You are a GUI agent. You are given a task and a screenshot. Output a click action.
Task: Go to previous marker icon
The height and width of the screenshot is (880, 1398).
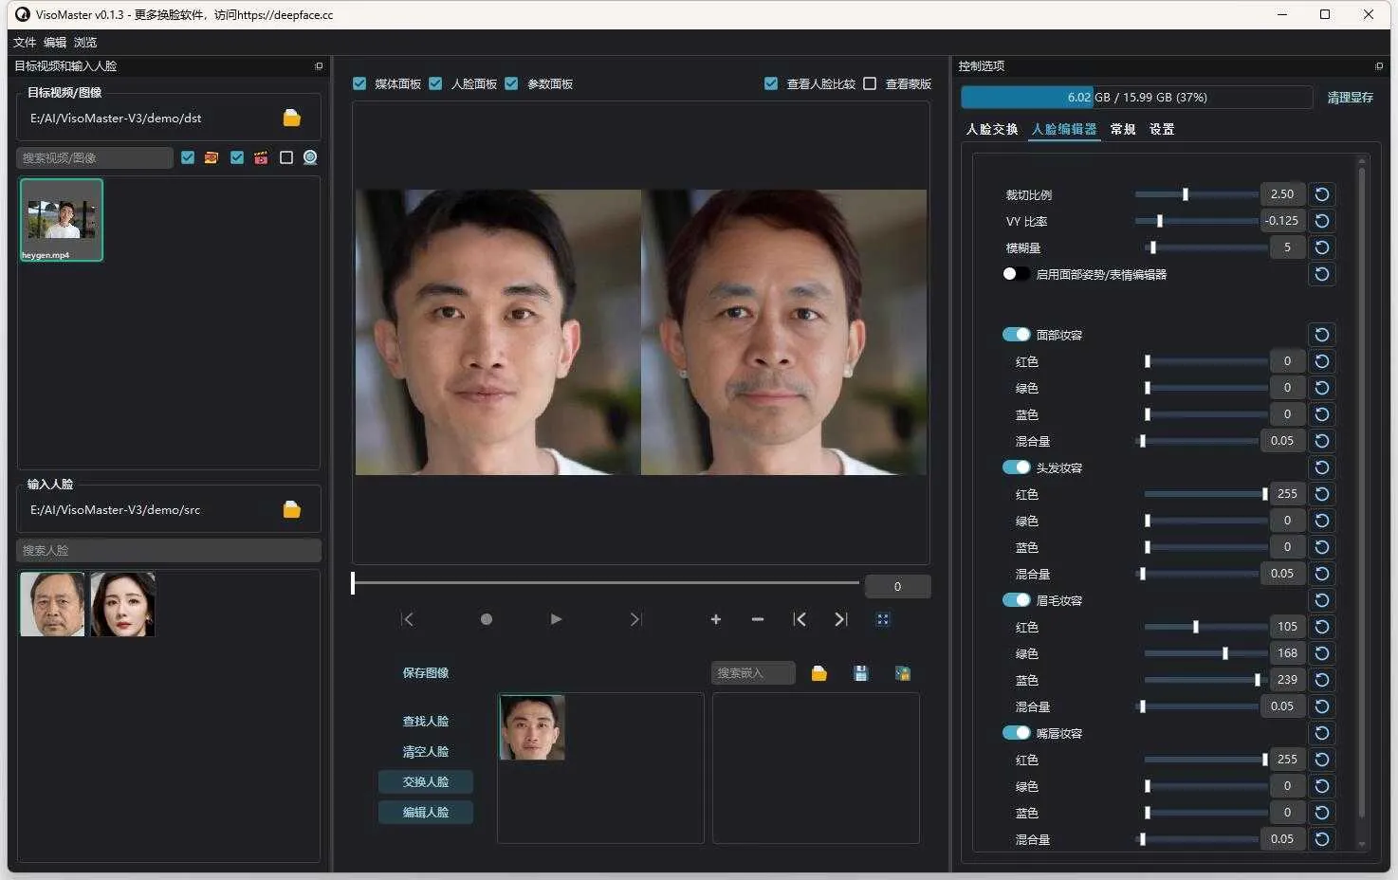pyautogui.click(x=800, y=619)
